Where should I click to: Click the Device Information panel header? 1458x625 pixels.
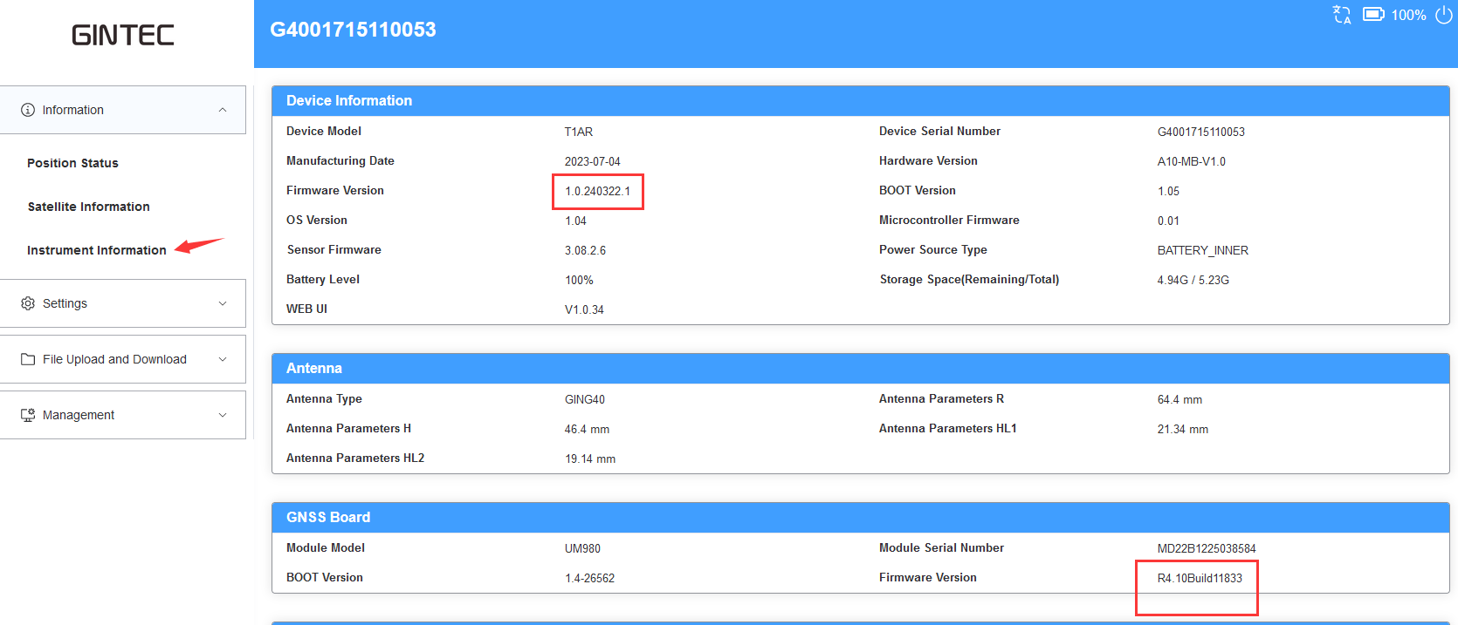pyautogui.click(x=349, y=101)
